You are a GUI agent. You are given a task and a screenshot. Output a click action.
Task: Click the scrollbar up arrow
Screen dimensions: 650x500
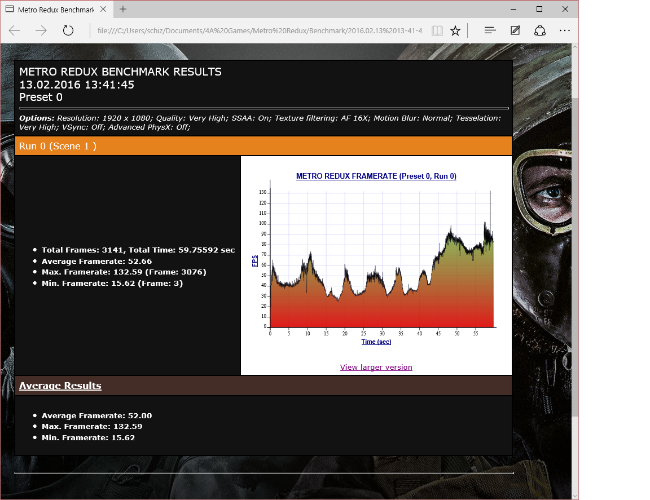point(575,47)
